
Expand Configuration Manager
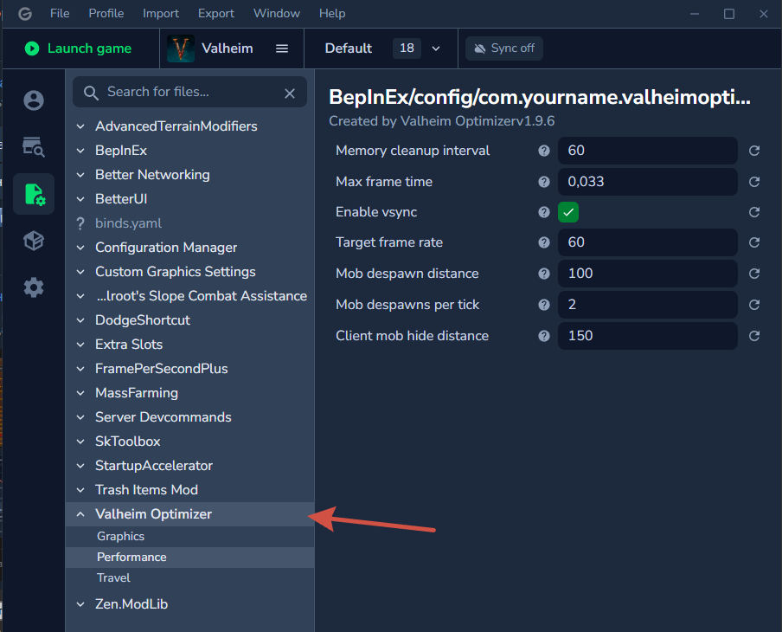point(189,247)
